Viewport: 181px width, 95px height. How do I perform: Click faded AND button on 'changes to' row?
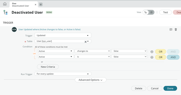173,52
